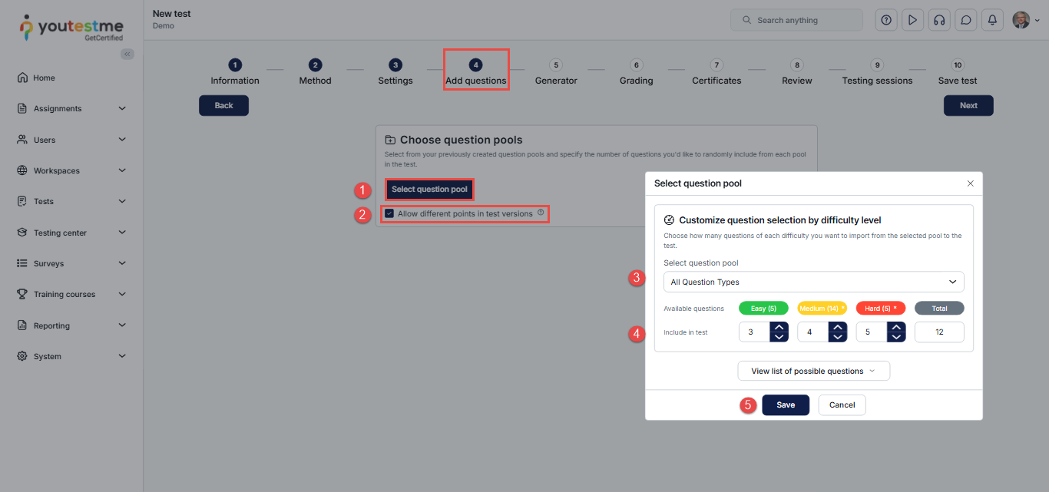Open the user profile avatar
The height and width of the screenshot is (492, 1049).
(x=1021, y=21)
